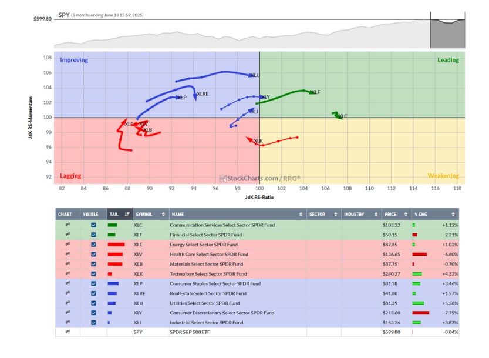Hide XLK from the chart
This screenshot has height=358, width=489.
click(x=93, y=274)
